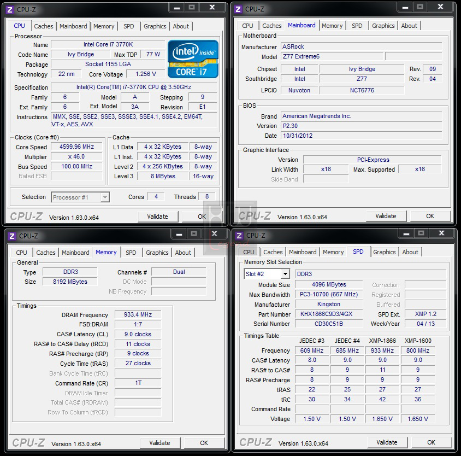
Task: Click the CPU-Z logo icon in the Memory window title bar
Action: [12, 236]
